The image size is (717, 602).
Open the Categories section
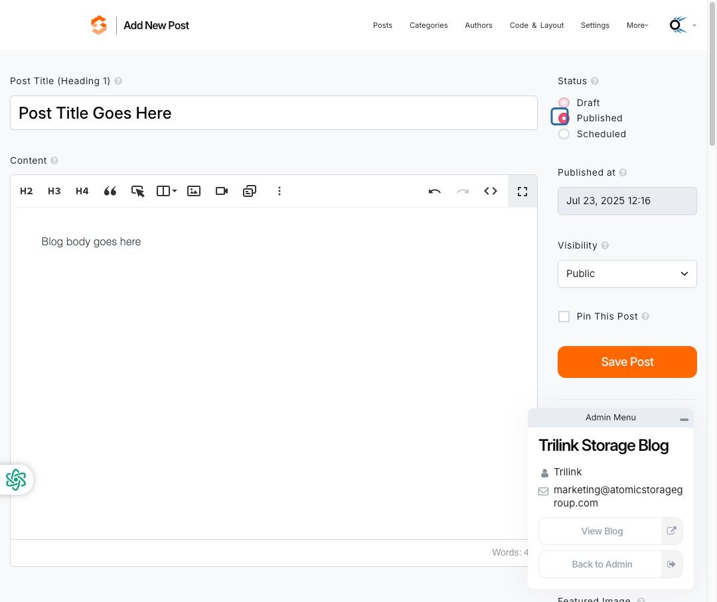pyautogui.click(x=428, y=26)
